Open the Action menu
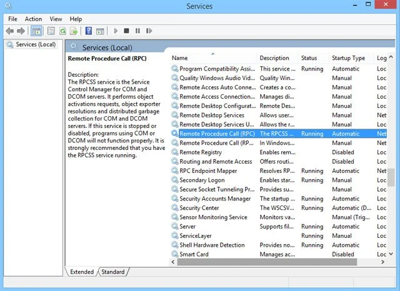Image resolution: width=400 pixels, height=291 pixels. pos(33,19)
